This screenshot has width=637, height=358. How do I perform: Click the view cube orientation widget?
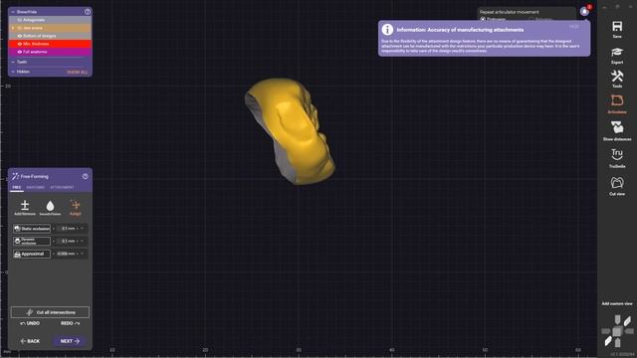point(617,331)
